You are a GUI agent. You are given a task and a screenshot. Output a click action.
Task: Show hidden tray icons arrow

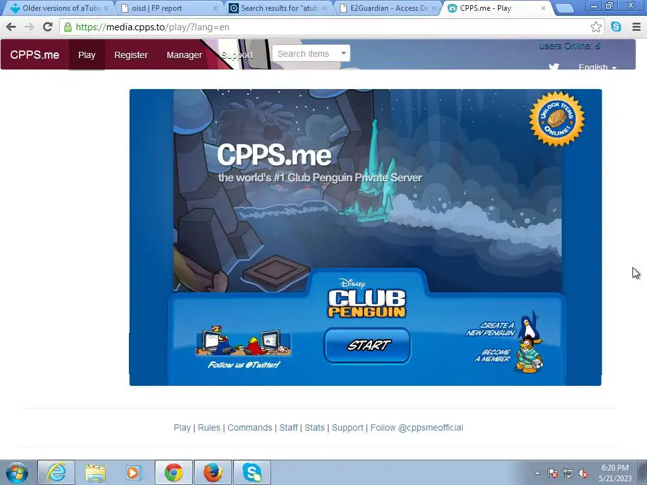[537, 473]
